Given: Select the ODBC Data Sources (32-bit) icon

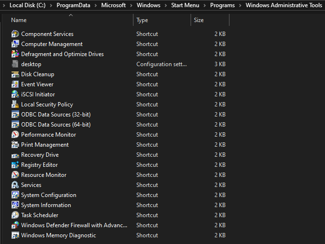Looking at the screenshot, I should [15, 115].
